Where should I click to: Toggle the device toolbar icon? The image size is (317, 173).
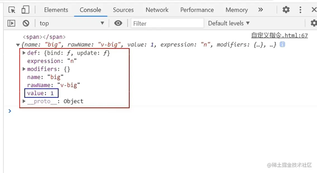25,10
